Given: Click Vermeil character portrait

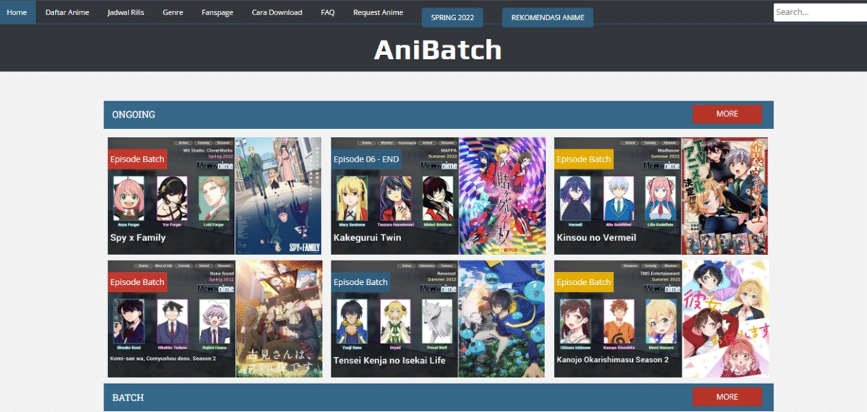Looking at the screenshot, I should (575, 198).
